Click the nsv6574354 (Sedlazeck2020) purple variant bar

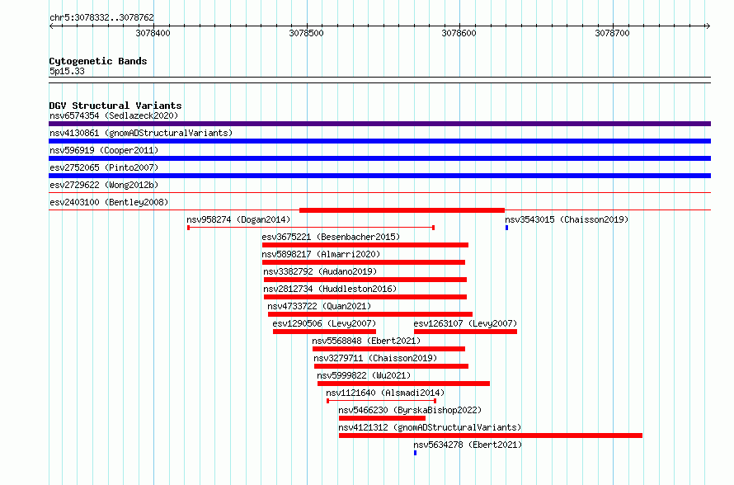click(379, 124)
